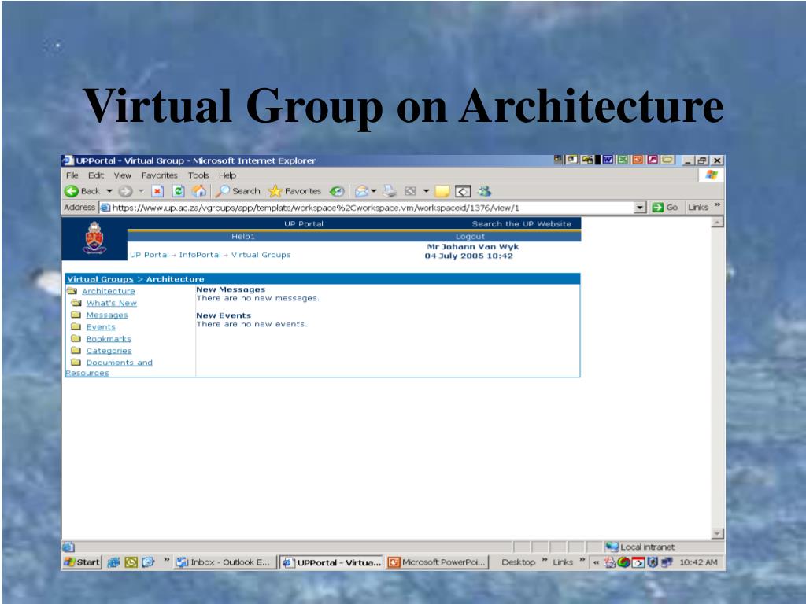Click the folder icon beside Categories

[76, 350]
